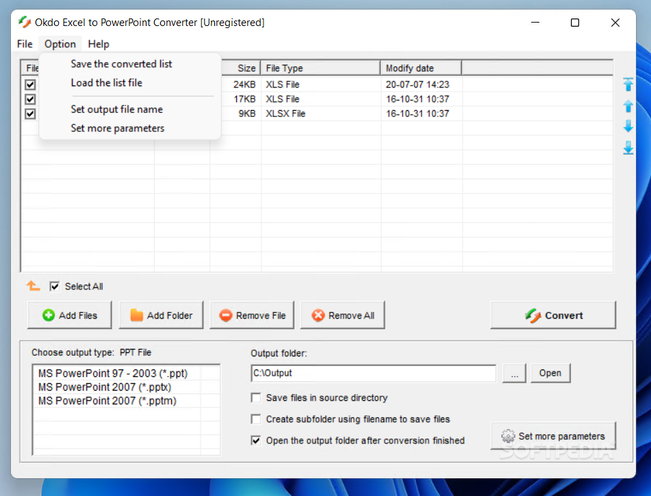Click the move-to-bottom arrow icon
This screenshot has width=651, height=496.
(628, 147)
